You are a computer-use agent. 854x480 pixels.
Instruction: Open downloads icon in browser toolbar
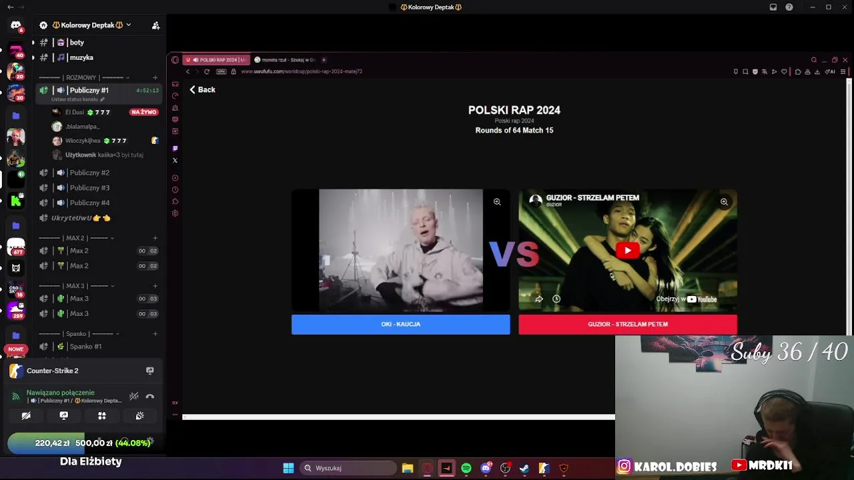click(x=817, y=71)
